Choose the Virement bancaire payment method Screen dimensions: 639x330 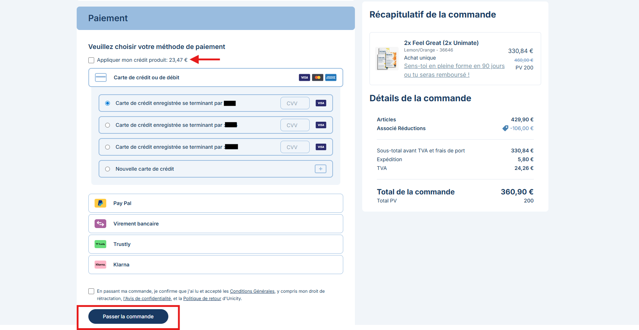pos(215,224)
